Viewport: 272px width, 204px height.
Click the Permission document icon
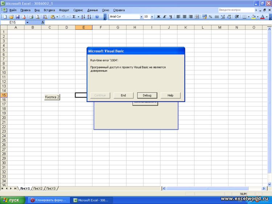tap(24, 17)
